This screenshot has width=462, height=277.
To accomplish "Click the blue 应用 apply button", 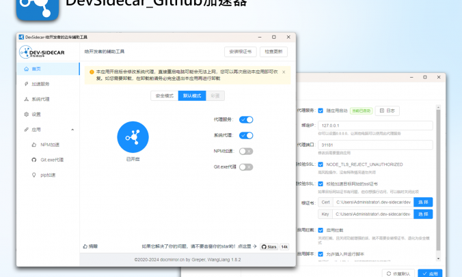I will 430,274.
